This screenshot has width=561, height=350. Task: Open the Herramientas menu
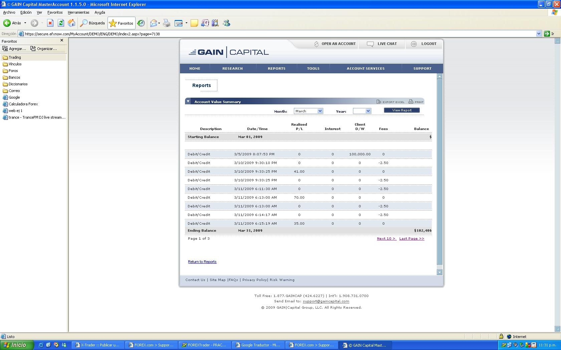pos(78,12)
